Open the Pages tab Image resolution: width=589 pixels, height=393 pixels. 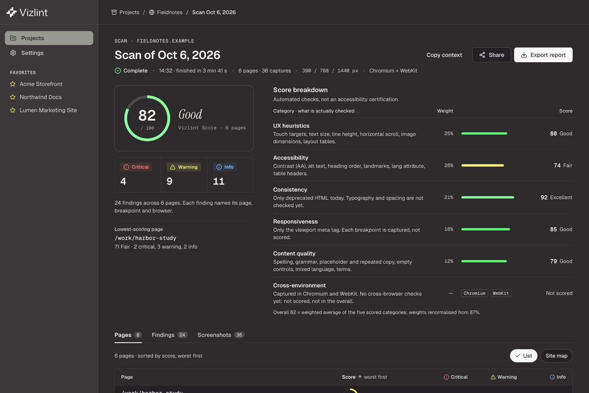pos(128,335)
